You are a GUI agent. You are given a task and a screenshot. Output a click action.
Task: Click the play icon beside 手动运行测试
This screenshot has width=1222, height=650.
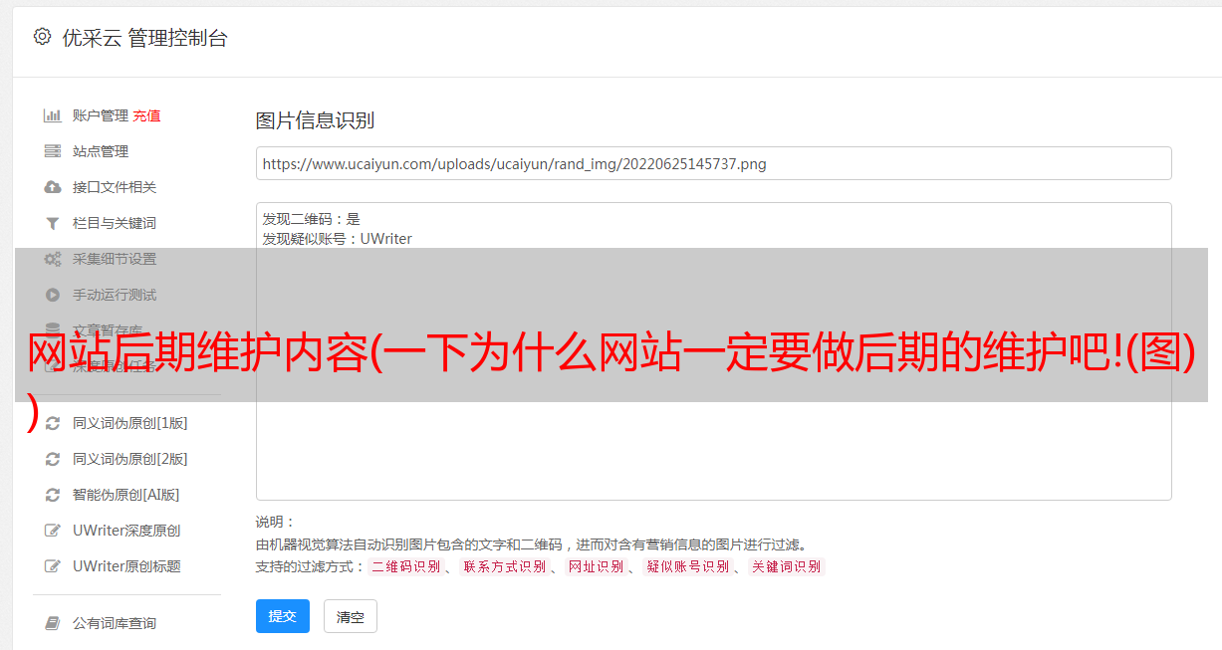coord(53,295)
